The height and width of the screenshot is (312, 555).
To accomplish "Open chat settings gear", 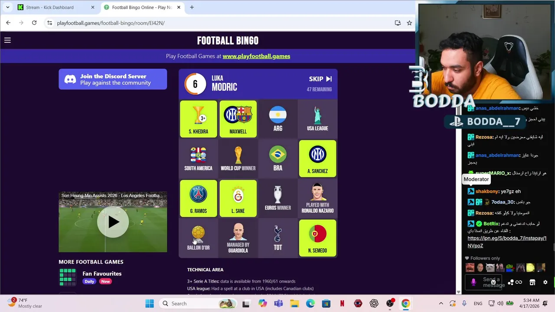I will coord(545,283).
